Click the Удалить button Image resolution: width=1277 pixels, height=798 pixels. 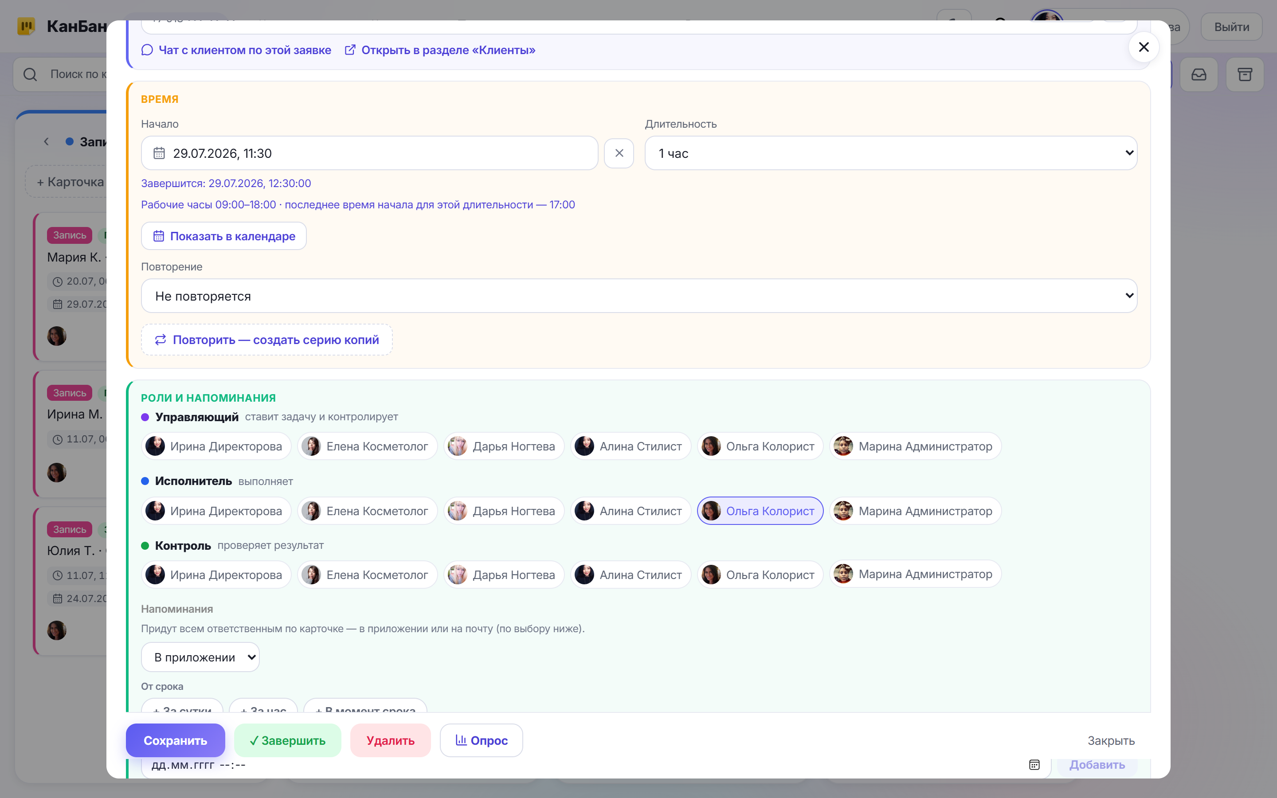pos(391,740)
